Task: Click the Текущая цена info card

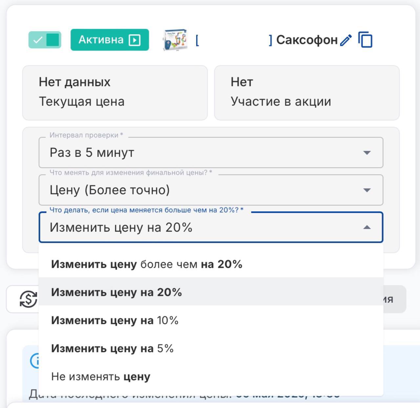Action: (x=115, y=93)
